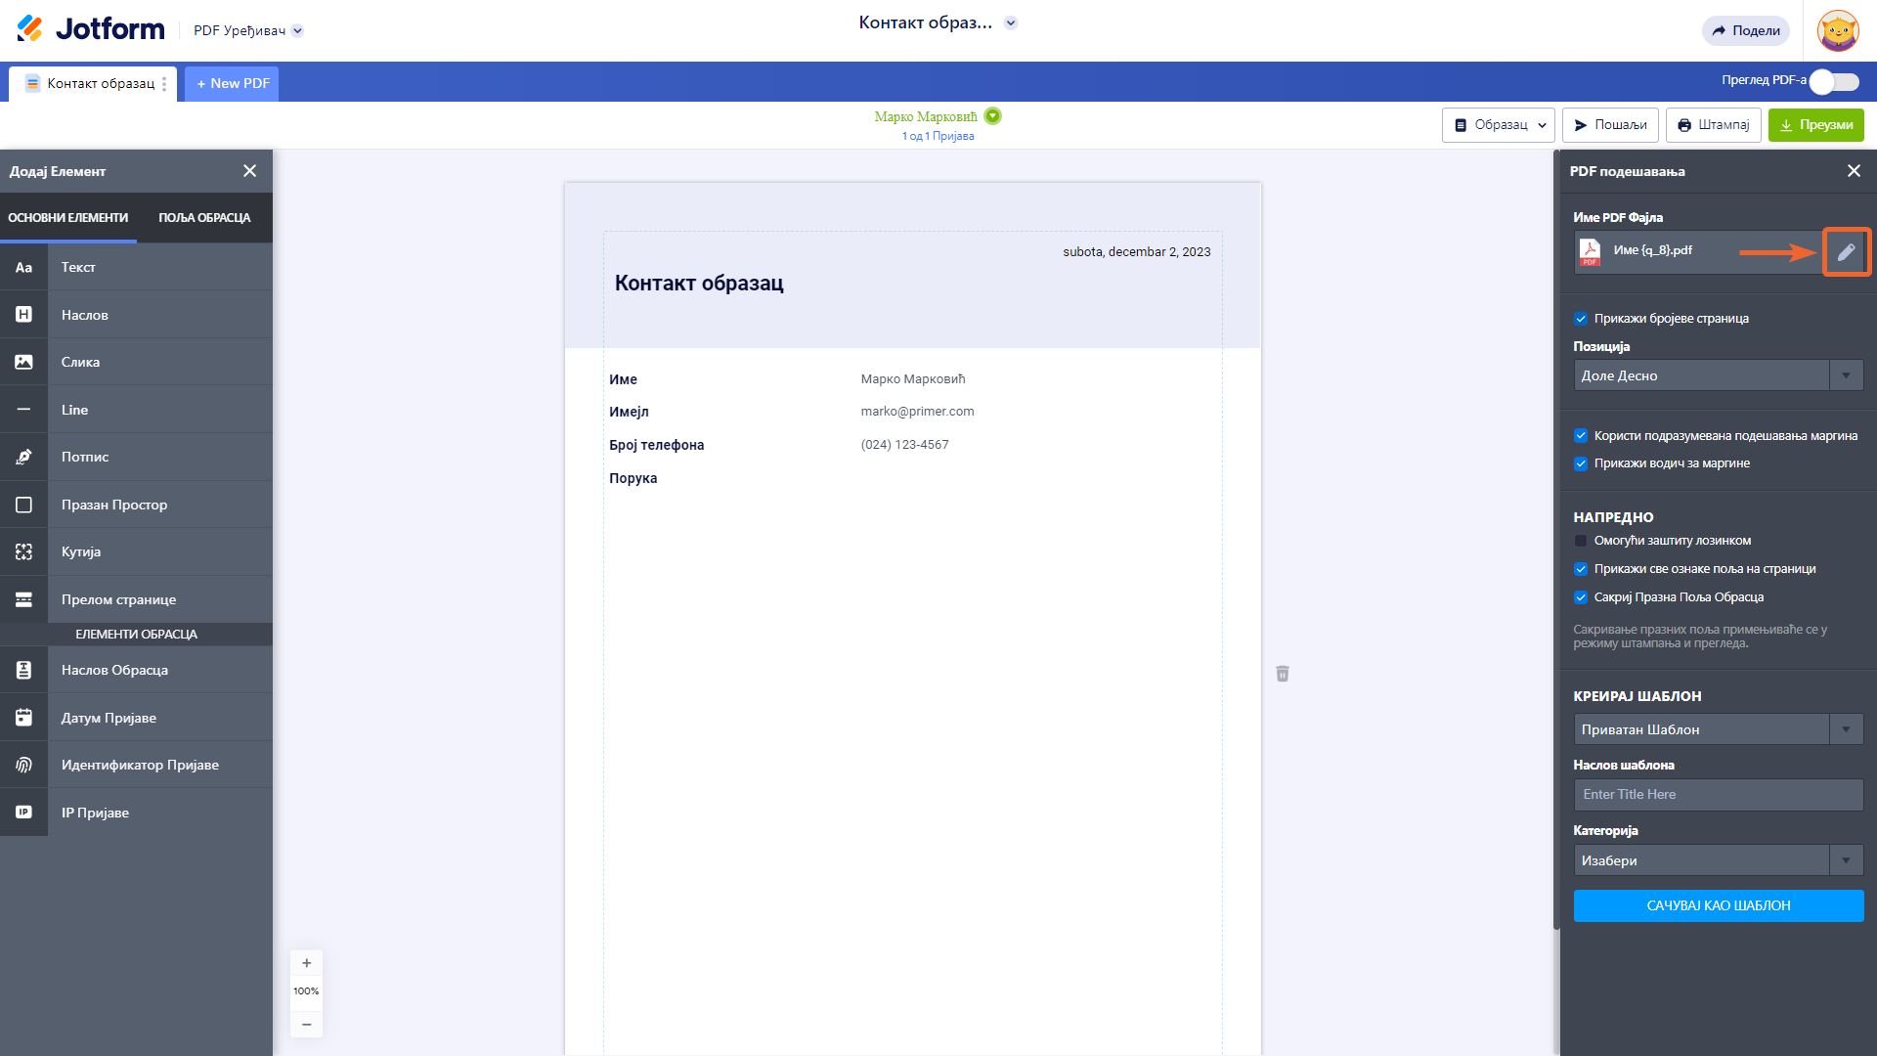Viewport: 1877px width, 1056px height.
Task: Click the zoom in plus button
Action: click(306, 963)
